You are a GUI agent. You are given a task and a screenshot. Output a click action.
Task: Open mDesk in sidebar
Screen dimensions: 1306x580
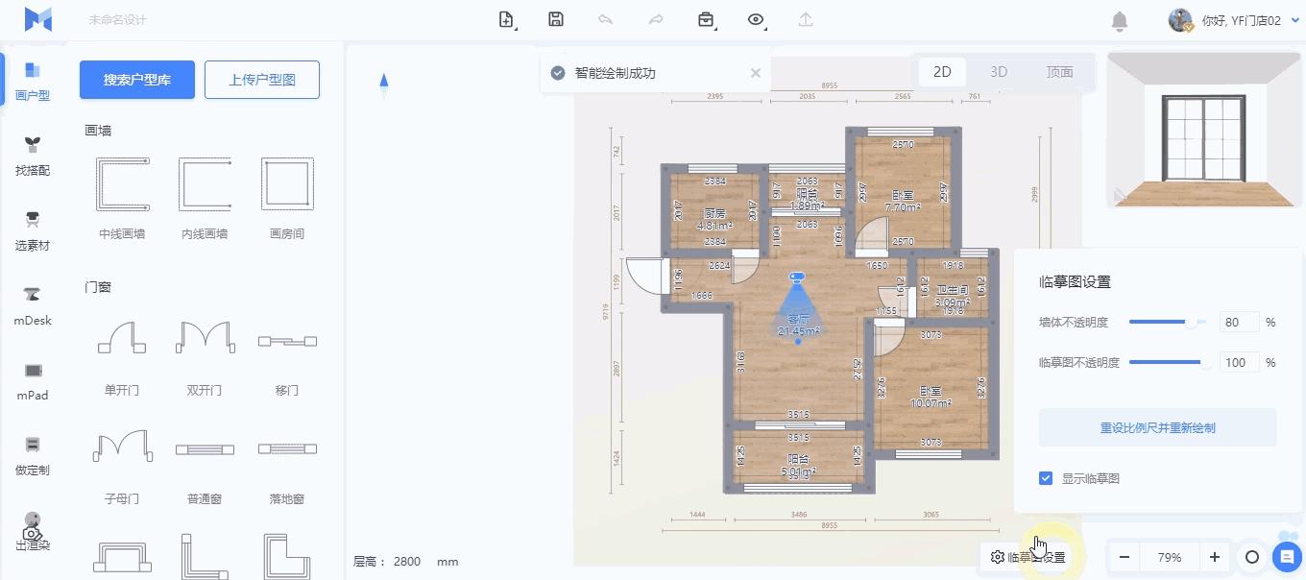pyautogui.click(x=33, y=305)
